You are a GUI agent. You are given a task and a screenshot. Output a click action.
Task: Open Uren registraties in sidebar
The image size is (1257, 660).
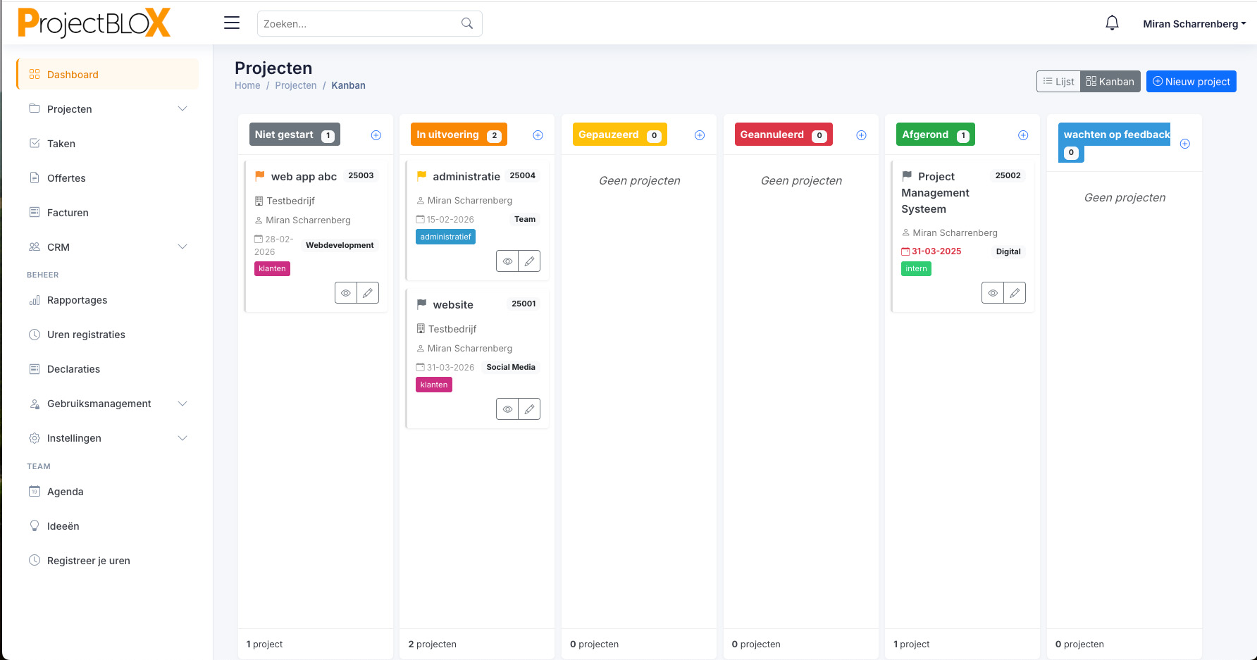click(86, 335)
